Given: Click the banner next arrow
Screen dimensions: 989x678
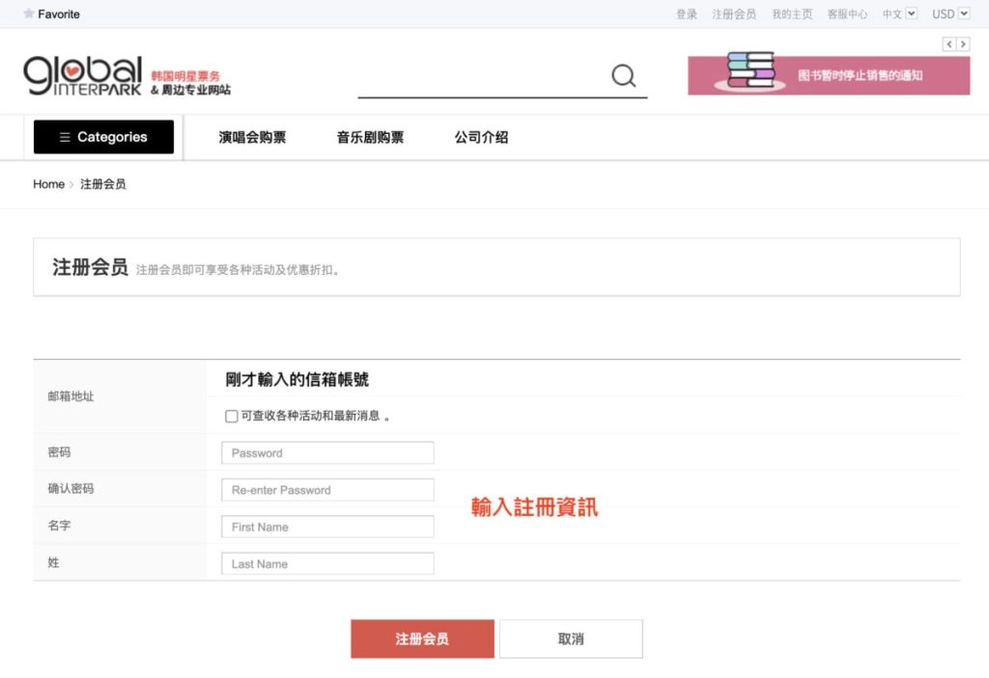Looking at the screenshot, I should click(963, 44).
